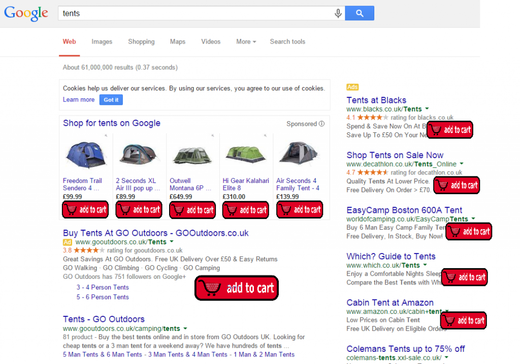The image size is (520, 364).
Task: Select the Web tab
Action: [x=69, y=42]
